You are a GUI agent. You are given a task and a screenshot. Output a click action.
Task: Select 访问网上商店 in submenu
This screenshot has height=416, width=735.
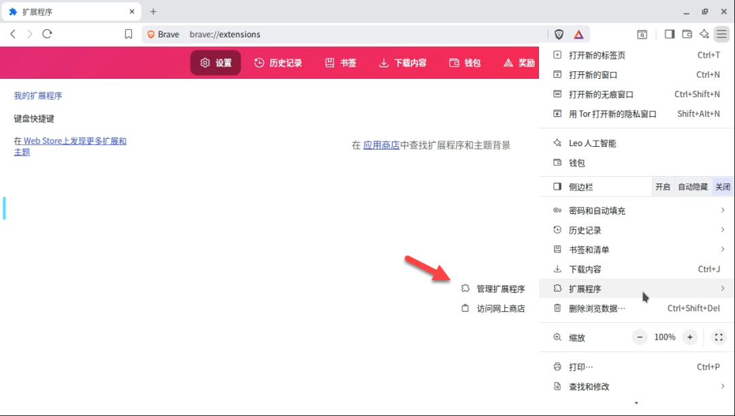point(493,309)
